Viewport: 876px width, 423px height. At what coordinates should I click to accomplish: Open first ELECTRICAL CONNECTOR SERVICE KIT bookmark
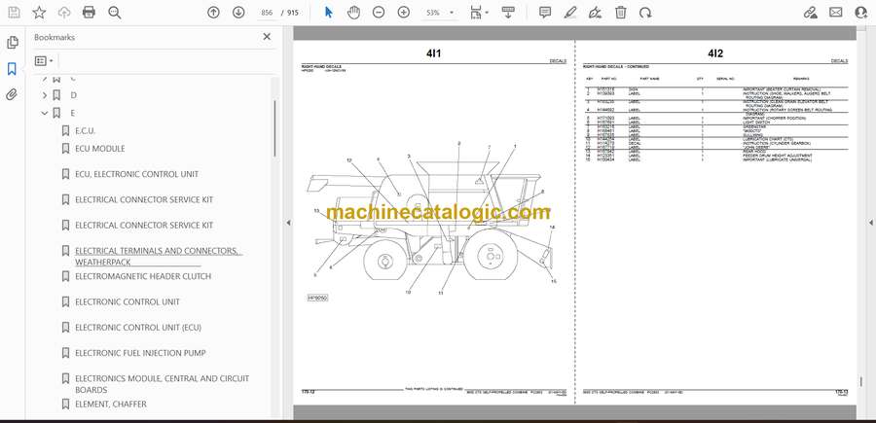[144, 199]
